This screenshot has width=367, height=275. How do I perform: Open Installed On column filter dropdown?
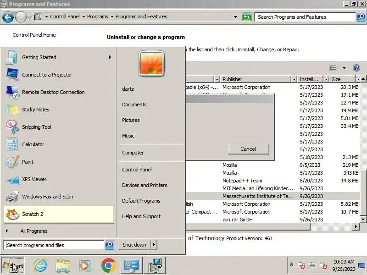pos(326,79)
